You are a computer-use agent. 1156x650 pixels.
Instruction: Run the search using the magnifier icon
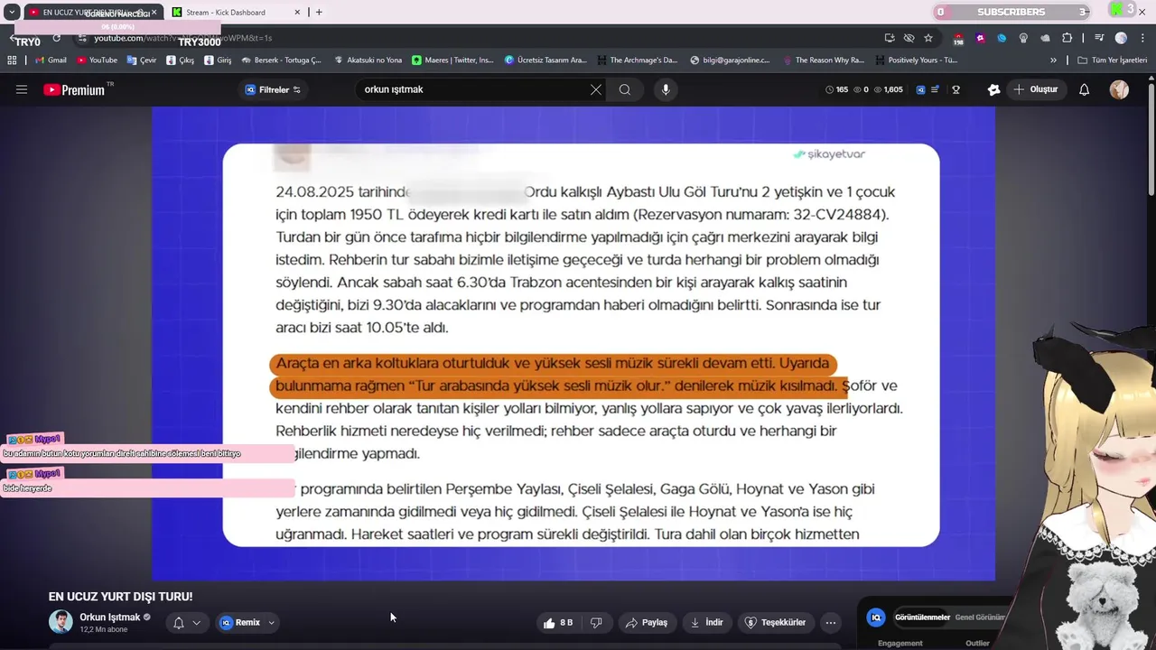[625, 89]
